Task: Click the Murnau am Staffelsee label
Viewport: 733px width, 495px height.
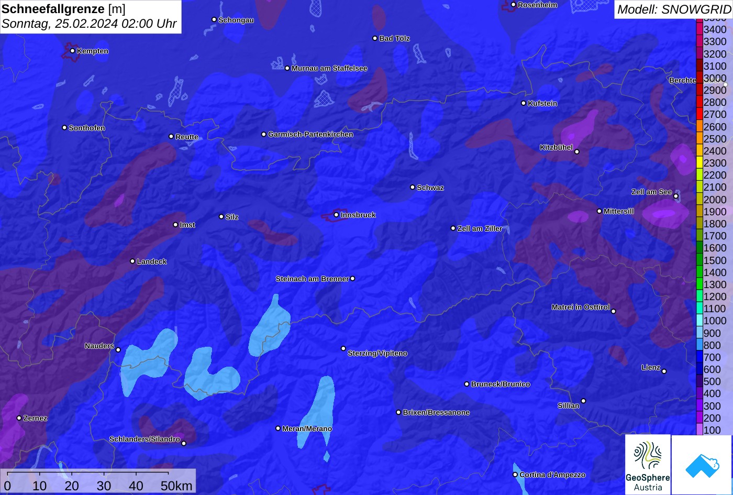Action: 329,69
